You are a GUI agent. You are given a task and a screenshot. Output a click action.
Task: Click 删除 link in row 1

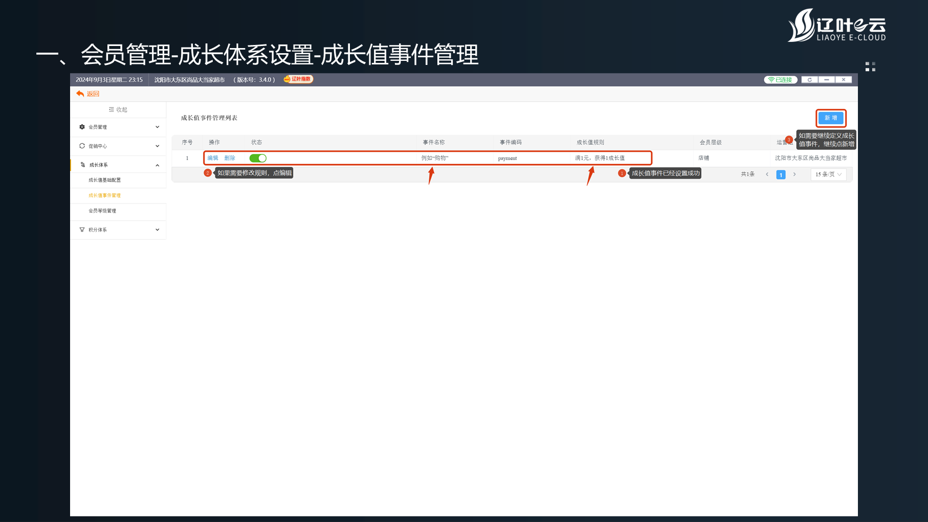click(x=230, y=158)
